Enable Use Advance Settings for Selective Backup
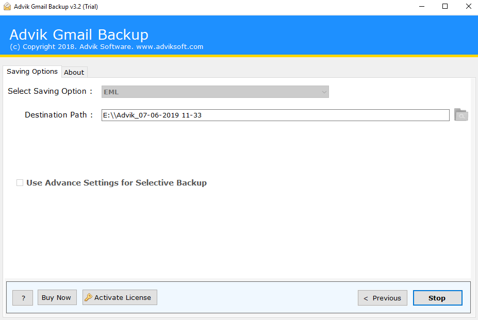Viewport: 478px width, 320px height. click(20, 182)
